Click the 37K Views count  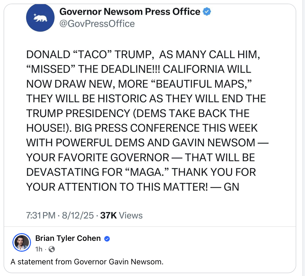121,216
